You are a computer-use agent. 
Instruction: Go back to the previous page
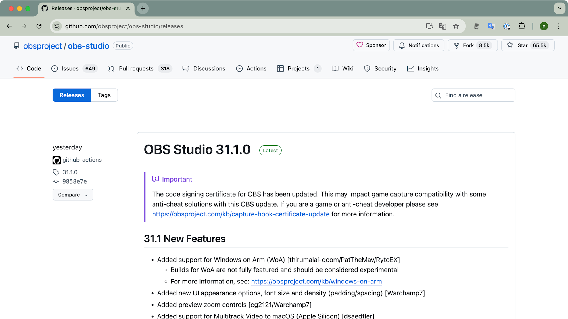pyautogui.click(x=9, y=26)
